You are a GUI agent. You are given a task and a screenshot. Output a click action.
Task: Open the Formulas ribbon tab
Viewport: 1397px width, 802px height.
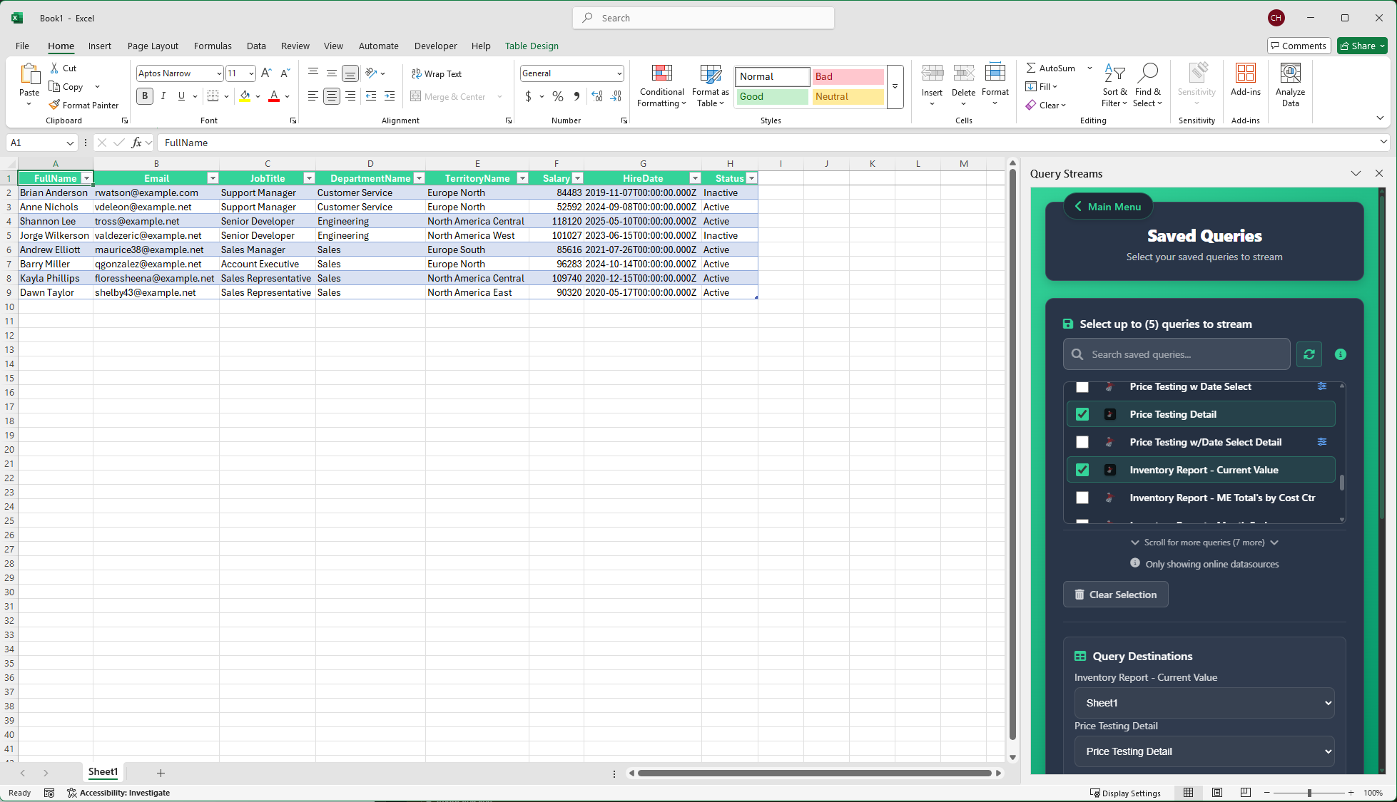point(213,46)
